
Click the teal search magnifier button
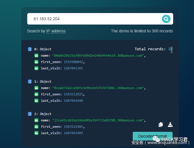coord(166,19)
